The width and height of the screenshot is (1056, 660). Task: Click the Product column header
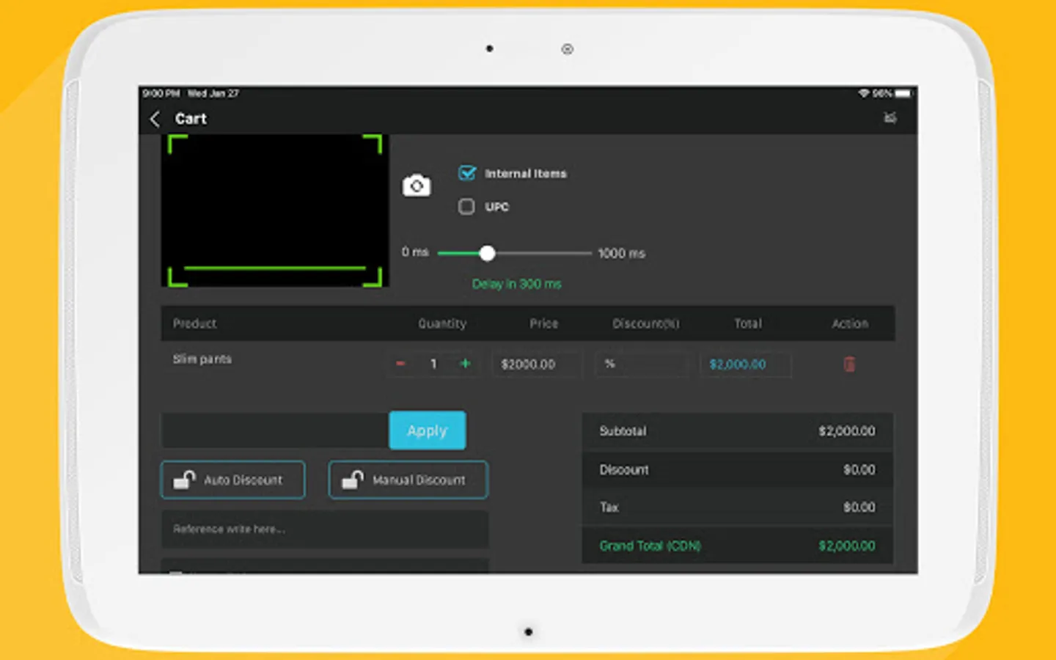pyautogui.click(x=195, y=323)
